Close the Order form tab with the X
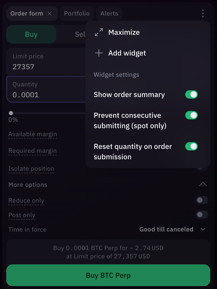This screenshot has height=289, width=217. pos(49,13)
